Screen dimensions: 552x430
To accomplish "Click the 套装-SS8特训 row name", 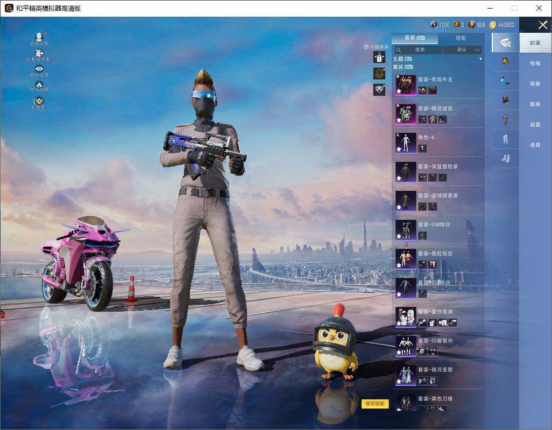I will coord(434,224).
